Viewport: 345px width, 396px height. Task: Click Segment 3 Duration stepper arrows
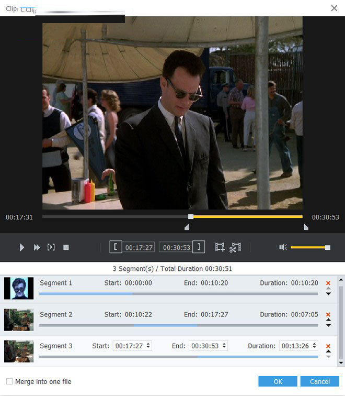tap(314, 346)
